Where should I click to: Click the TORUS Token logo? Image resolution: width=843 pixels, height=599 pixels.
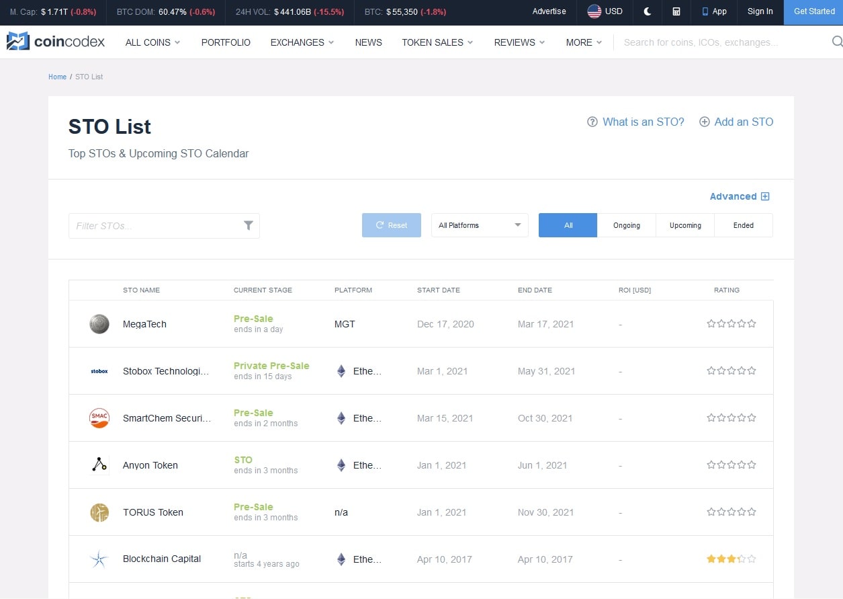(99, 512)
